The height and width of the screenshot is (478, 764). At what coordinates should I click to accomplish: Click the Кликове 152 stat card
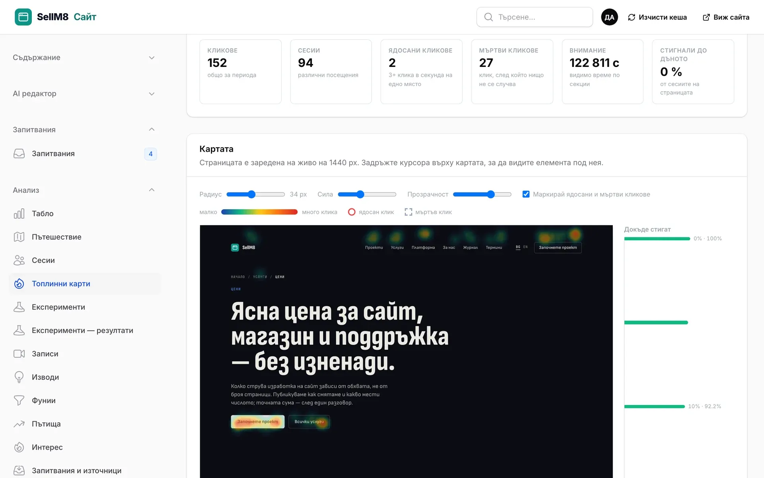click(x=240, y=72)
